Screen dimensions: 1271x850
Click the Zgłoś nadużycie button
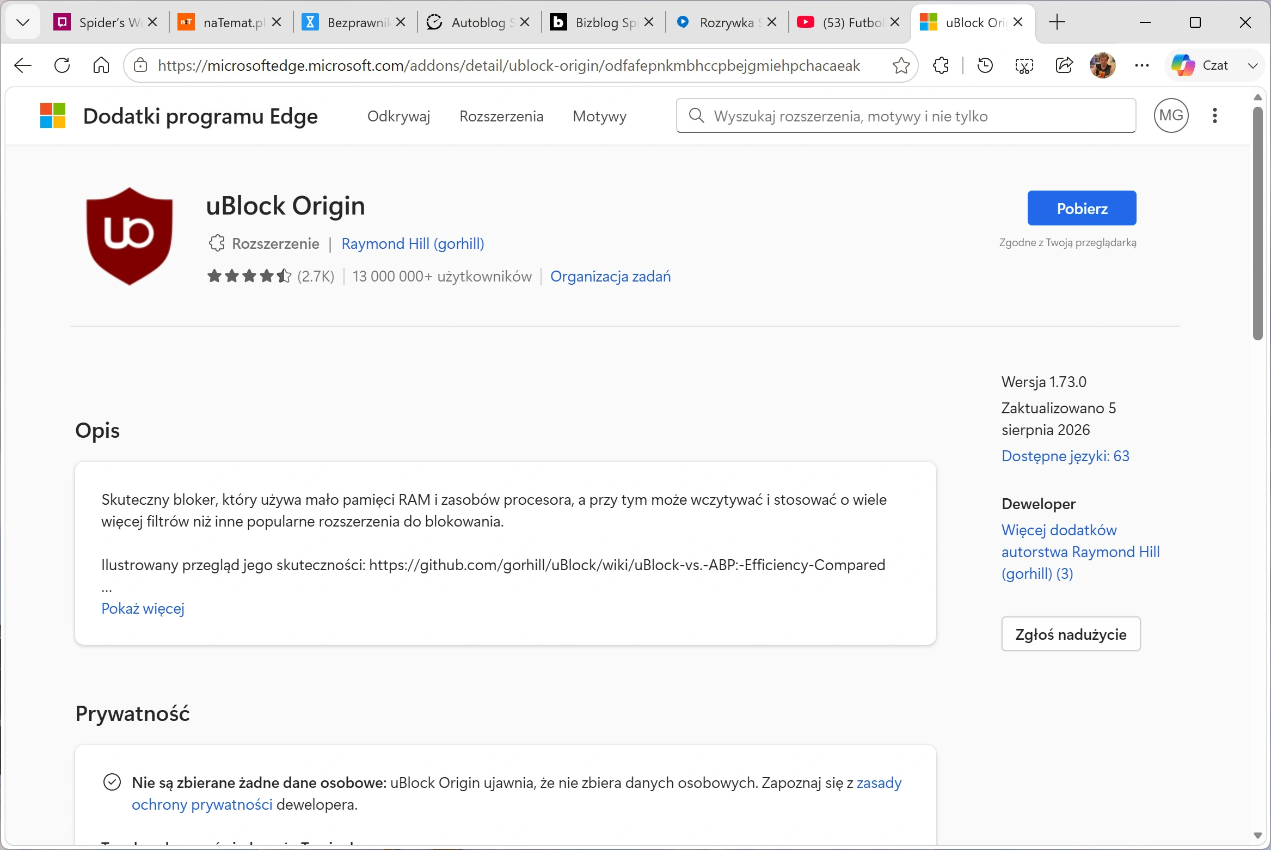[x=1071, y=634]
